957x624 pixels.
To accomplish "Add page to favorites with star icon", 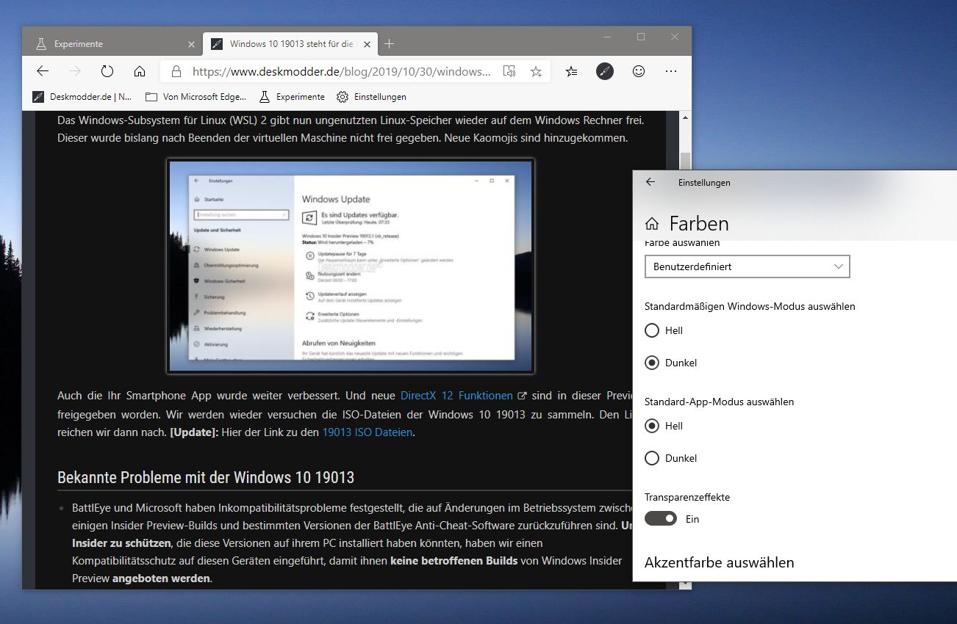I will point(536,71).
